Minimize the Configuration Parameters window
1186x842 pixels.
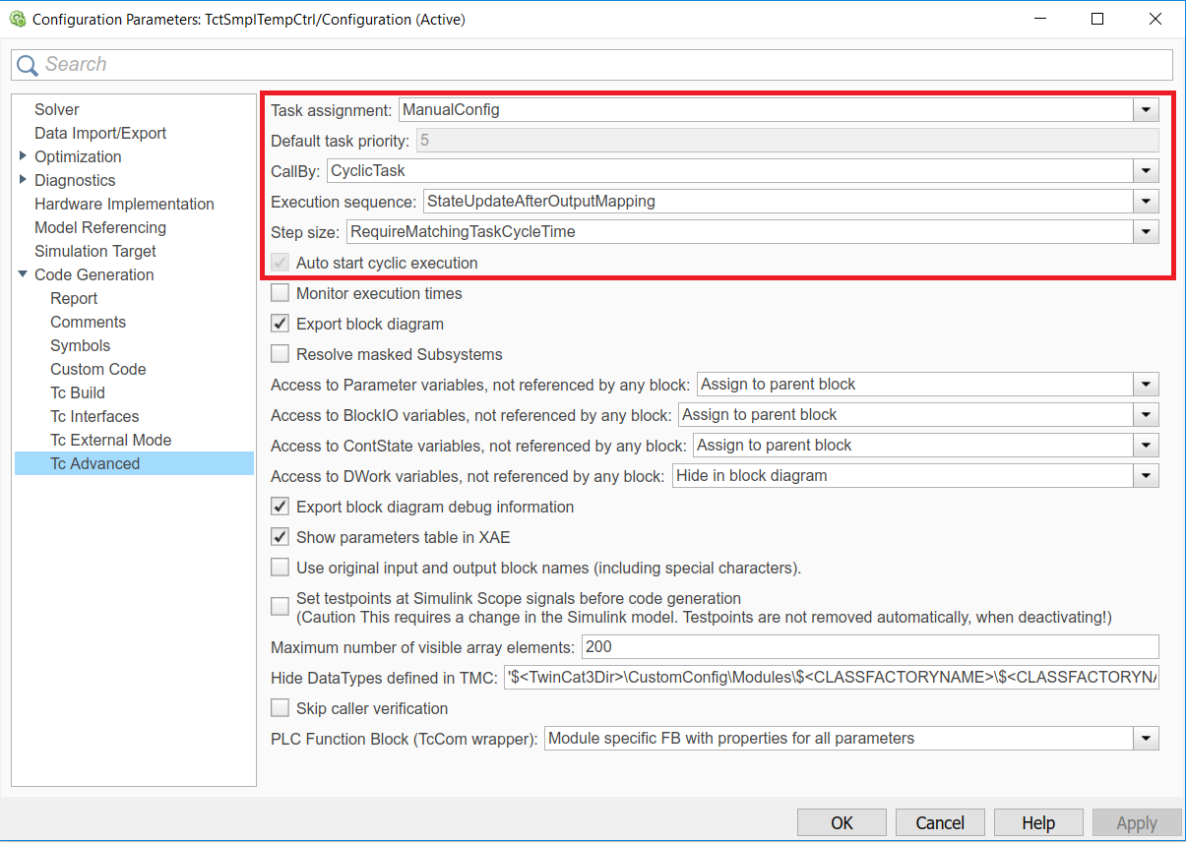tap(1040, 19)
